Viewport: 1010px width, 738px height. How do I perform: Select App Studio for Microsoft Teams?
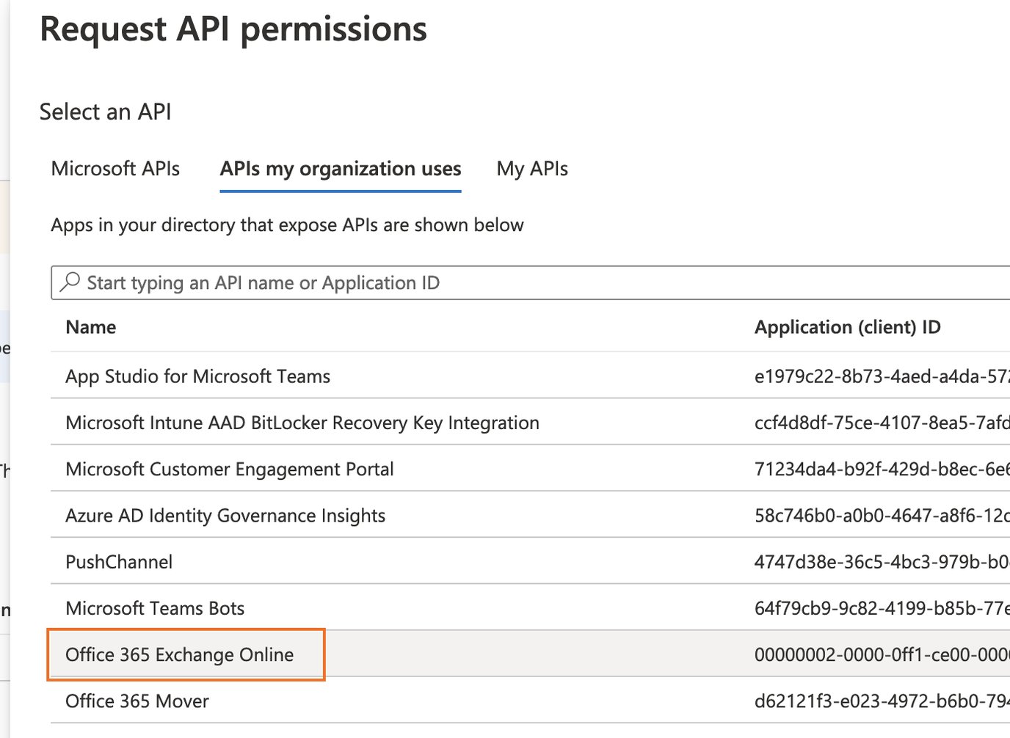click(x=197, y=376)
